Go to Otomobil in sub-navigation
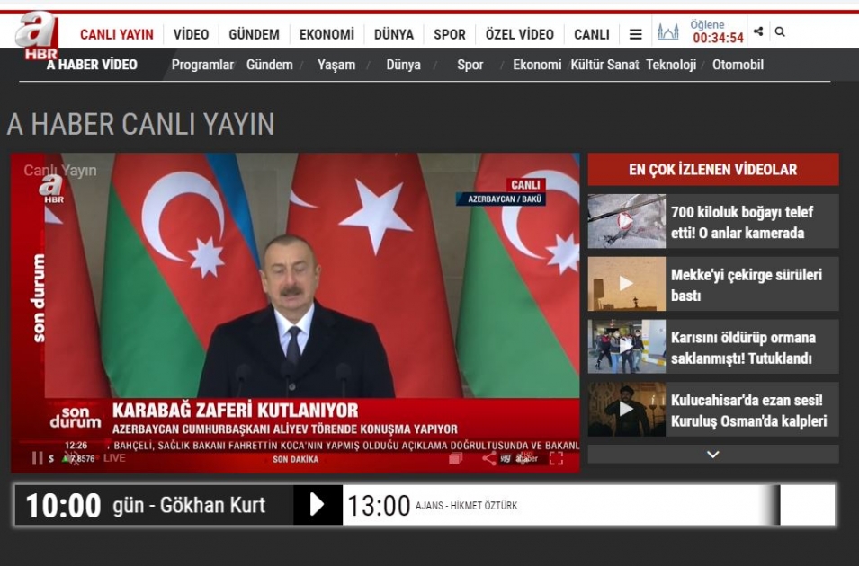The height and width of the screenshot is (566, 859). pos(738,65)
